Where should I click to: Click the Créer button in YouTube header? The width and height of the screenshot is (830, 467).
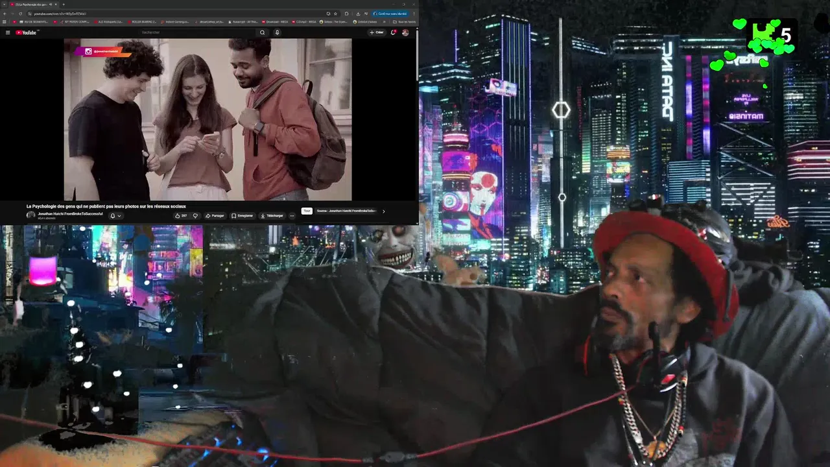(x=377, y=32)
